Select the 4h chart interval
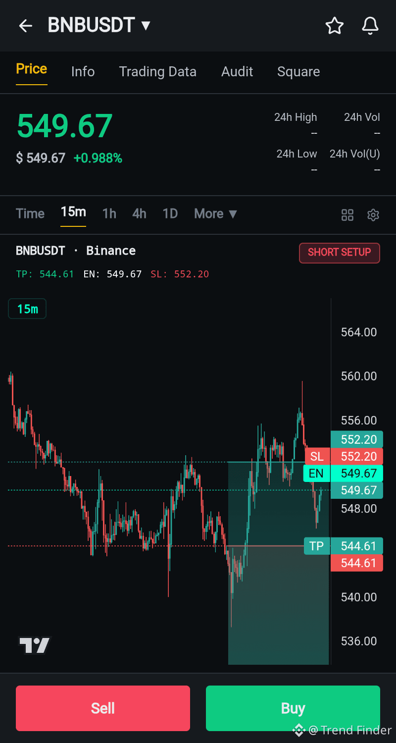Image resolution: width=396 pixels, height=743 pixels. [140, 213]
